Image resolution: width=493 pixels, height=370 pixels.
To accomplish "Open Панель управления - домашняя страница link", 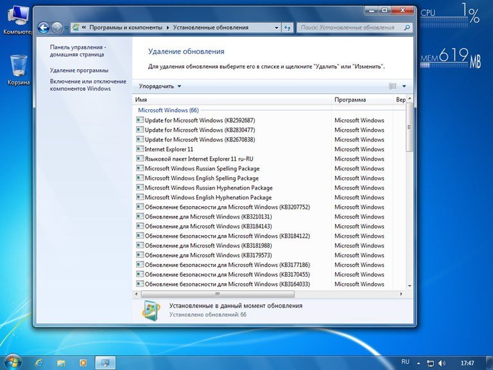I will tap(78, 51).
